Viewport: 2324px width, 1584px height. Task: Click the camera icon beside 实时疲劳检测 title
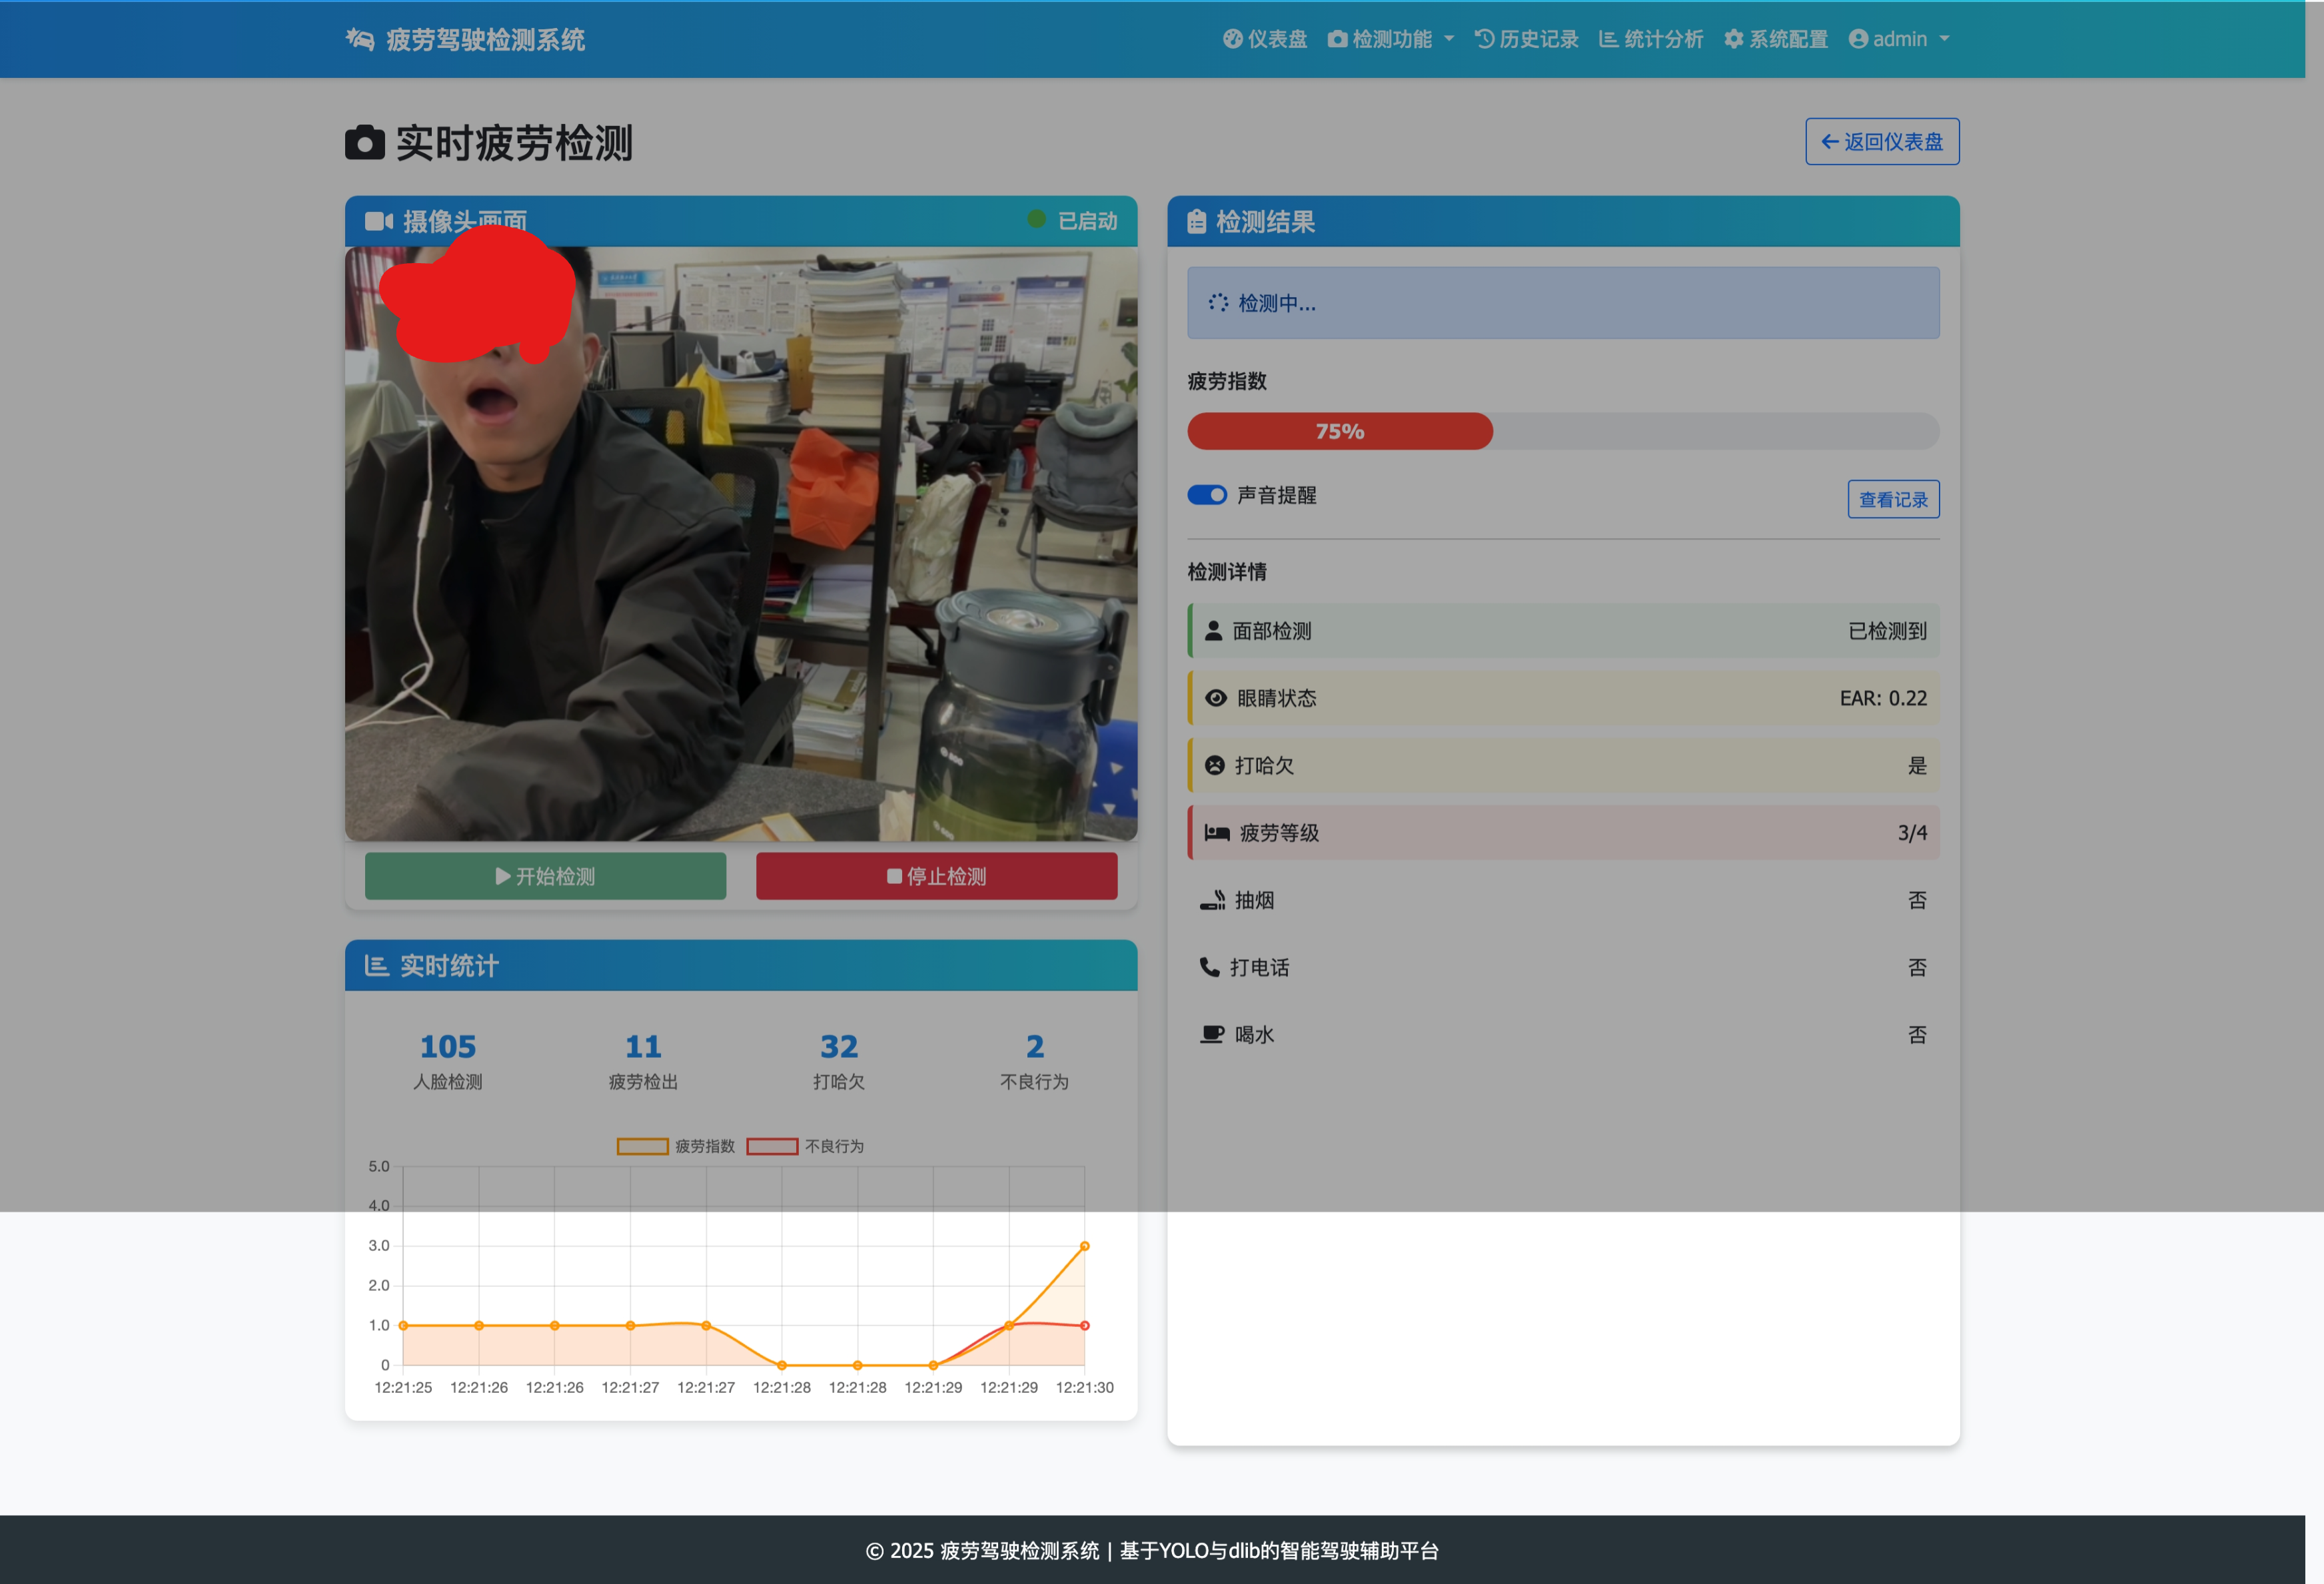[365, 143]
